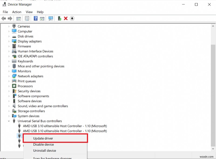Expand the Cameras category

tap(9, 26)
